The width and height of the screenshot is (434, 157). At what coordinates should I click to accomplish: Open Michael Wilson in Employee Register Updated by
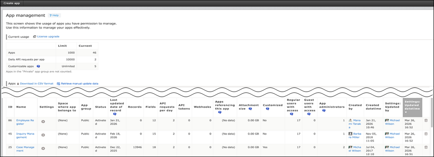click(393, 122)
